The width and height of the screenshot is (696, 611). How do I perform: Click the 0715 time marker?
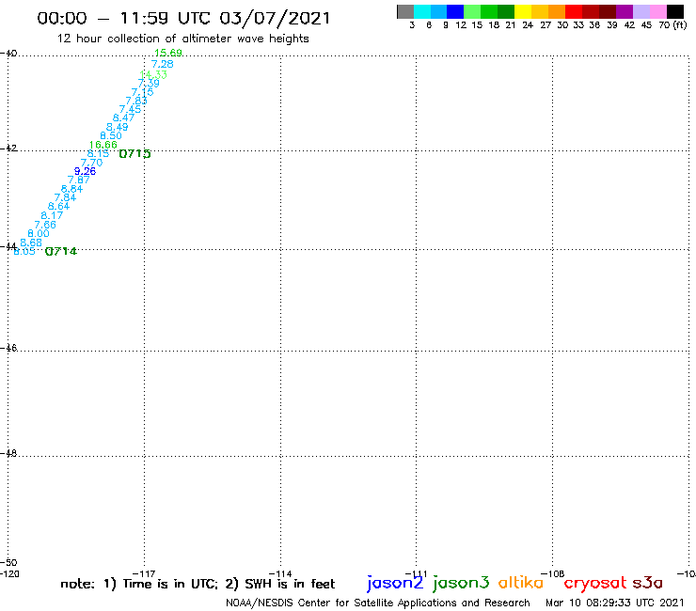pyautogui.click(x=134, y=154)
